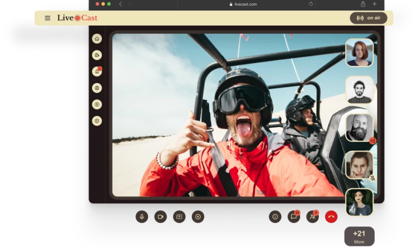Open the hamburger menu beside LiveCast logo
The width and height of the screenshot is (418, 251).
coord(48,18)
